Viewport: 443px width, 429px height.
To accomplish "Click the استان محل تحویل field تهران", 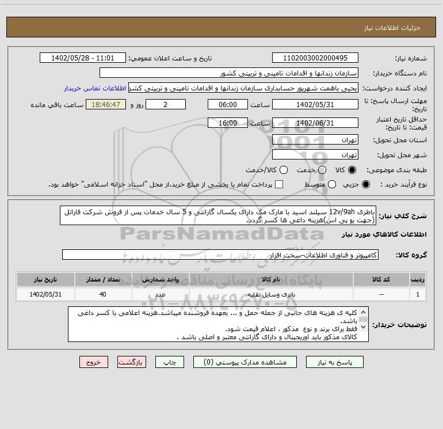I will click(315, 140).
